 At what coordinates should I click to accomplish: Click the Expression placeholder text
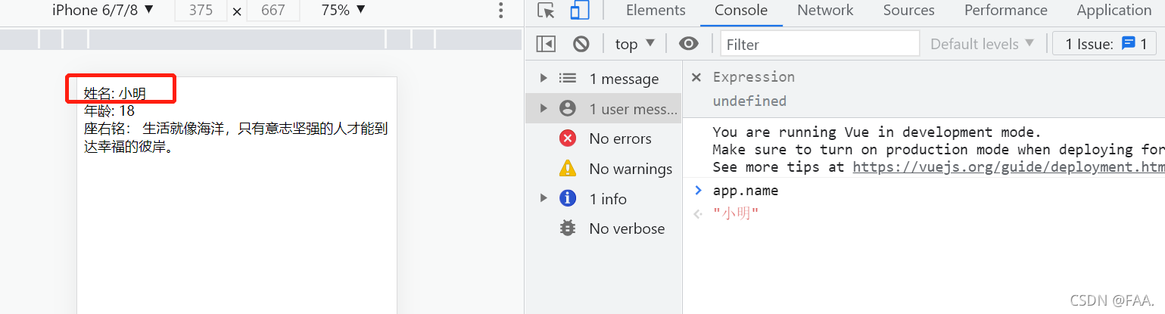(x=754, y=77)
